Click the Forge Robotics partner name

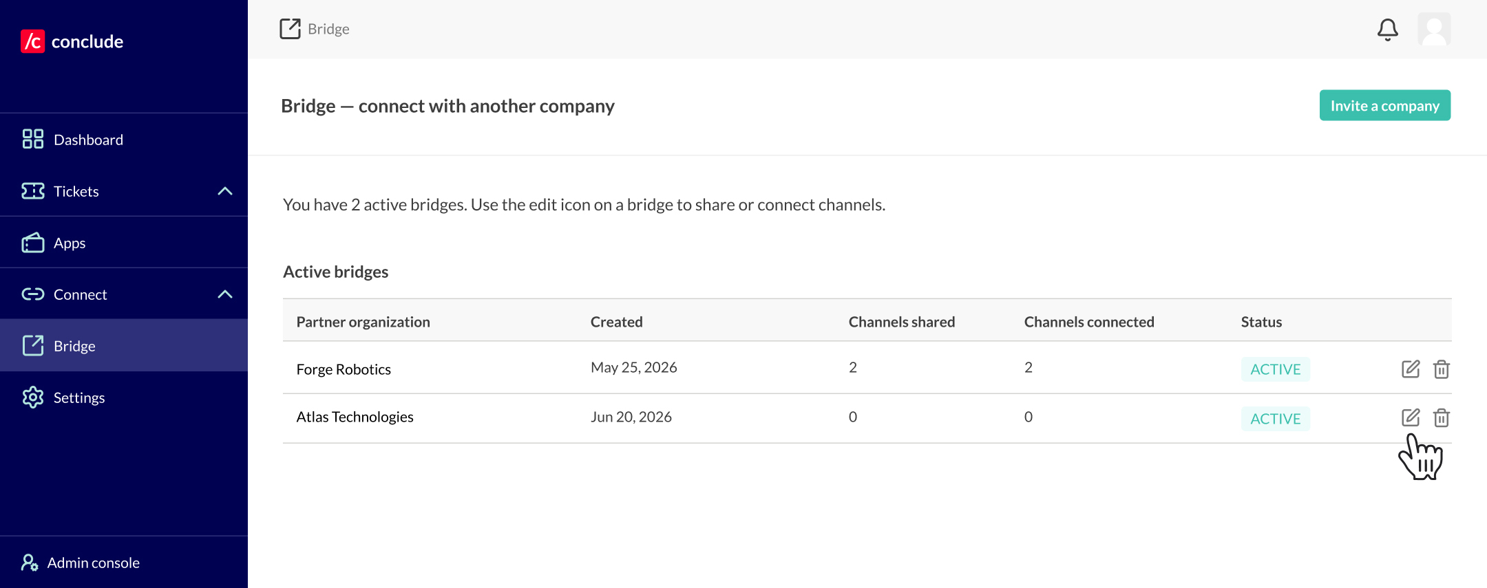[x=344, y=369]
